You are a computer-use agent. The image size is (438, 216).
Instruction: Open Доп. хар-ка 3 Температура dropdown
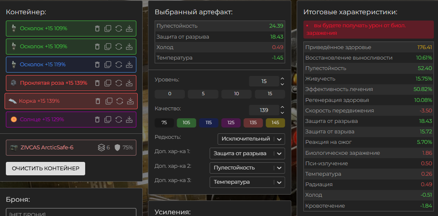(247, 182)
